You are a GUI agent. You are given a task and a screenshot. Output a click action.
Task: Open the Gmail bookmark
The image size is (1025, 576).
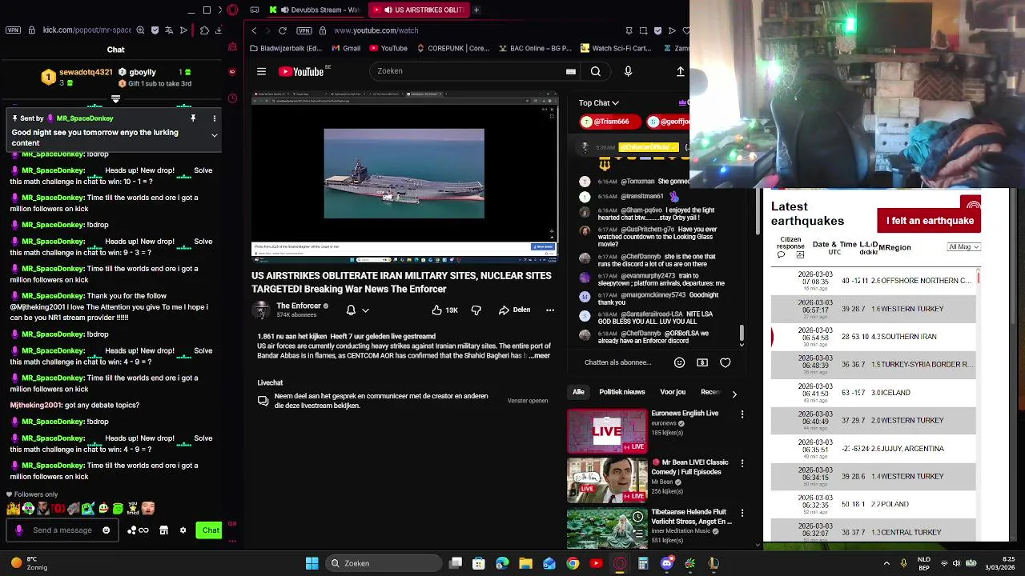click(x=345, y=48)
